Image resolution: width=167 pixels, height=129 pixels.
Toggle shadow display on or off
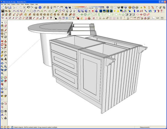point(66,7)
